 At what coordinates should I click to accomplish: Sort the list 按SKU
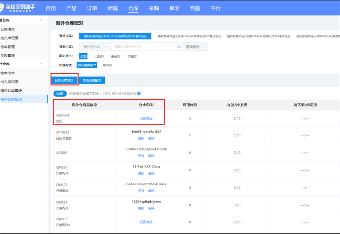[x=108, y=65]
